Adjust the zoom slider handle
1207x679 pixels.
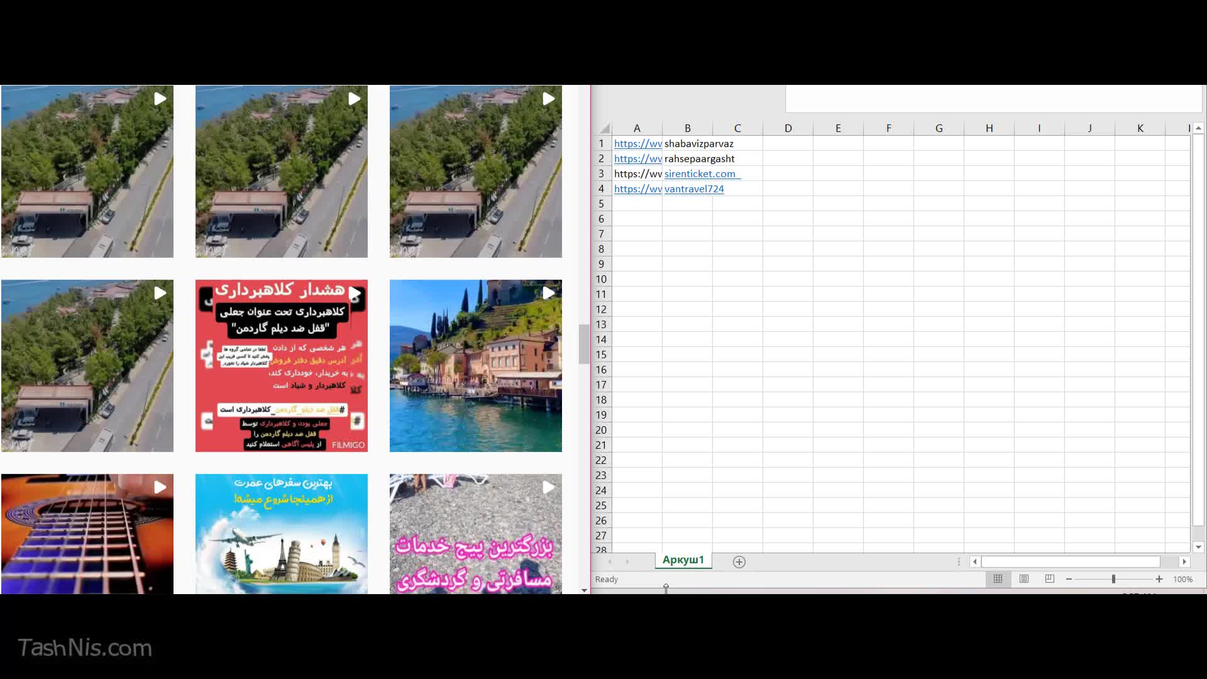tap(1113, 579)
